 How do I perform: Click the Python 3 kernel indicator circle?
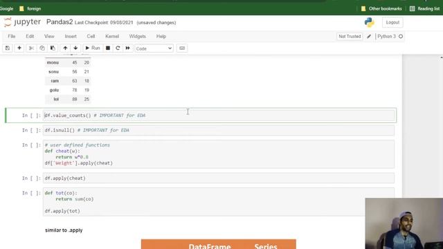click(401, 37)
